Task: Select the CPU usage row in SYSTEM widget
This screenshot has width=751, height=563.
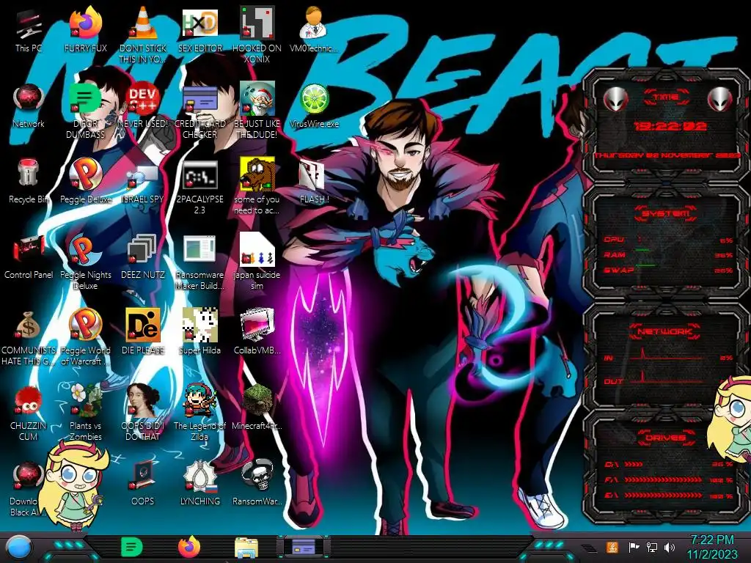Action: pyautogui.click(x=669, y=240)
